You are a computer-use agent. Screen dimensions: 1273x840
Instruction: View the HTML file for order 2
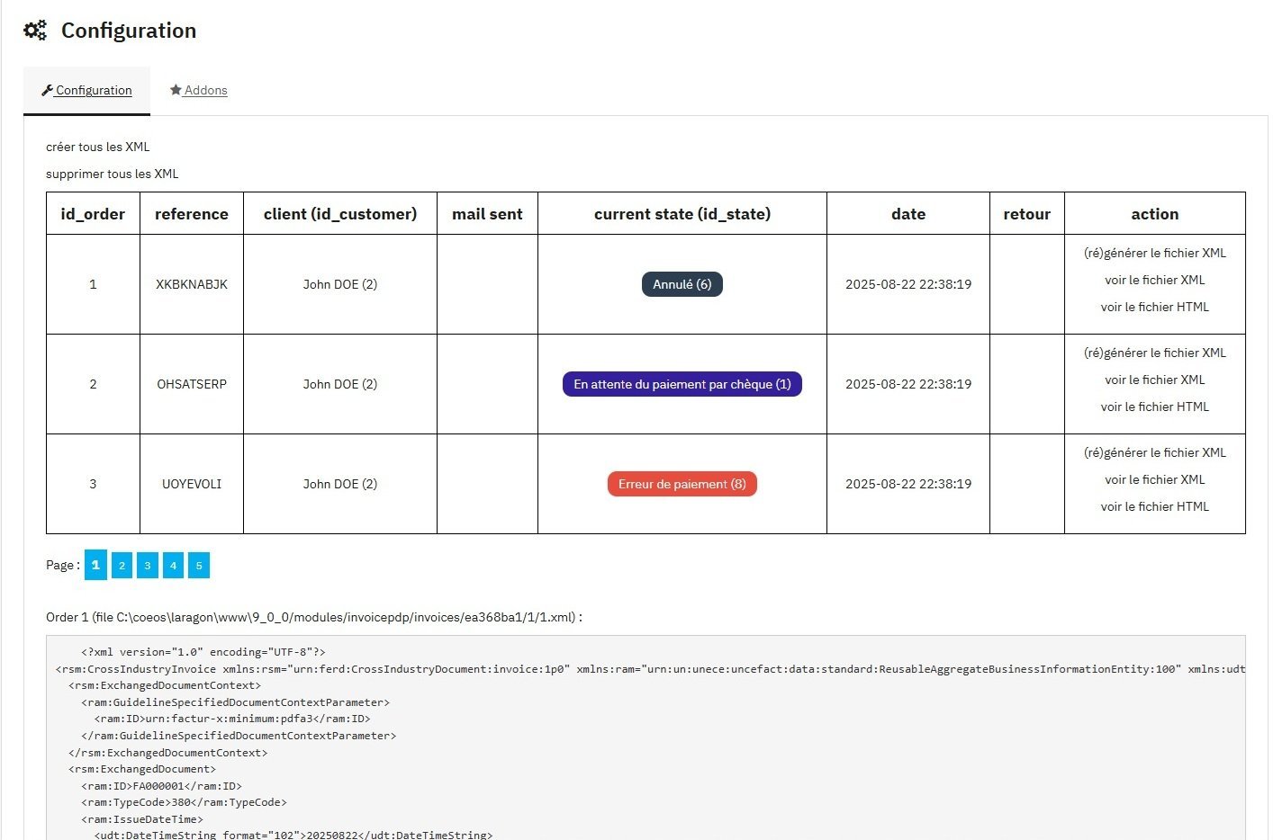[x=1155, y=407]
